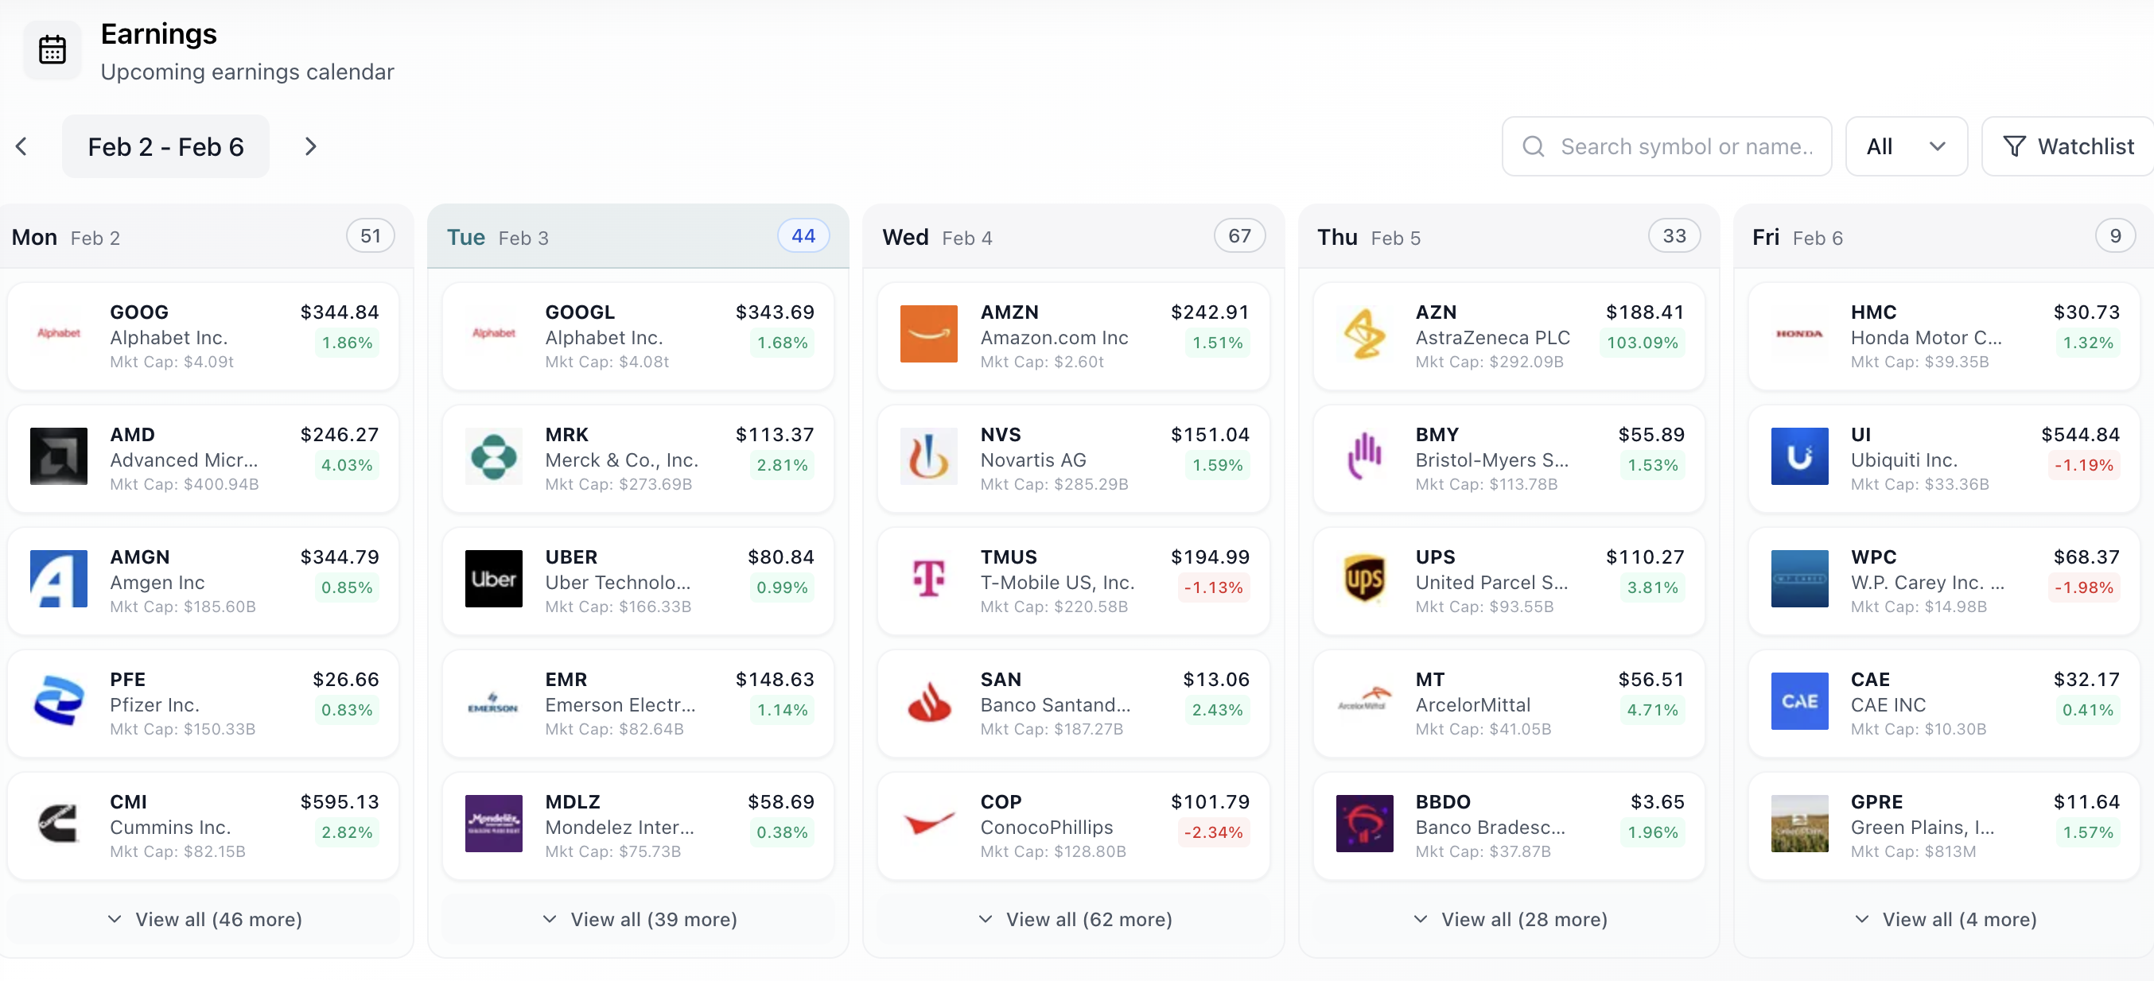Expand View all 62 more on Wednesday

tap(1075, 919)
